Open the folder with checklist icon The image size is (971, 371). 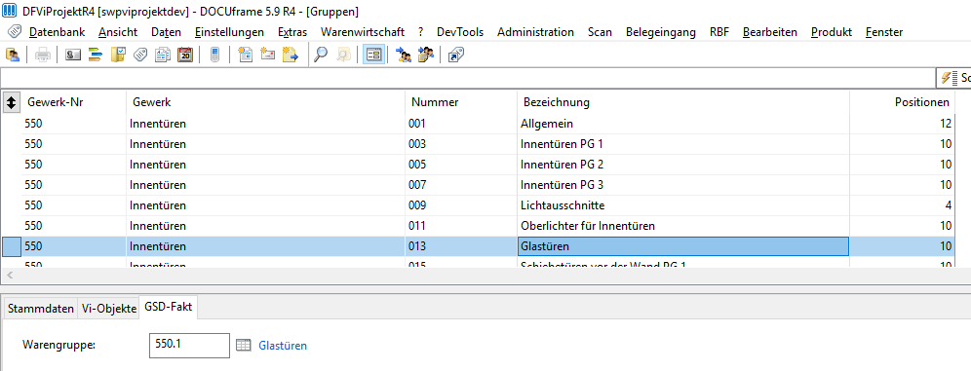(118, 56)
